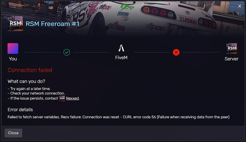Image resolution: width=246 pixels, height=142 pixels.
Task: Close the dialog with the top X
Action: click(240, 6)
